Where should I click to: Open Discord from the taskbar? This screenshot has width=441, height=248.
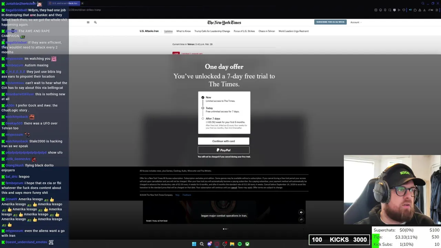pyautogui.click(x=209, y=244)
